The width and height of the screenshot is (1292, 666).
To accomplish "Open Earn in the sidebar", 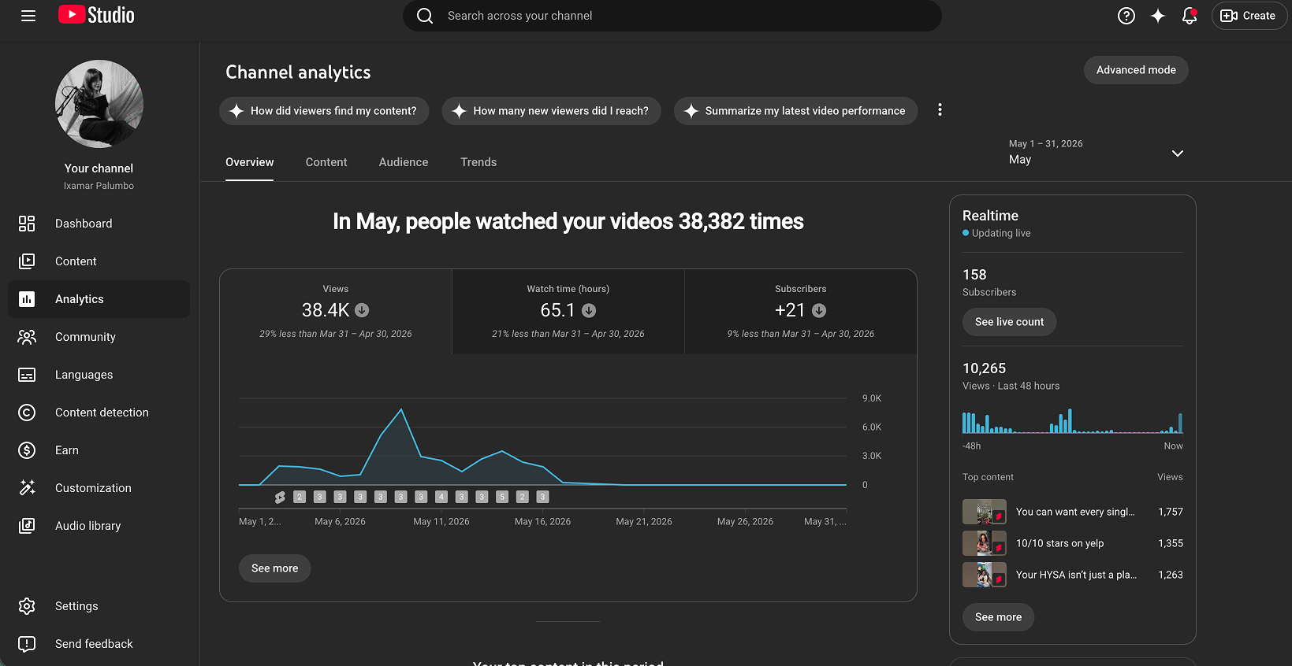I will point(99,450).
